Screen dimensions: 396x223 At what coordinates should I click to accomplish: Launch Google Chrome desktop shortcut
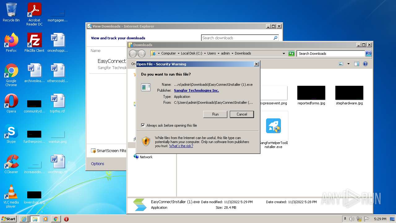tap(11, 75)
